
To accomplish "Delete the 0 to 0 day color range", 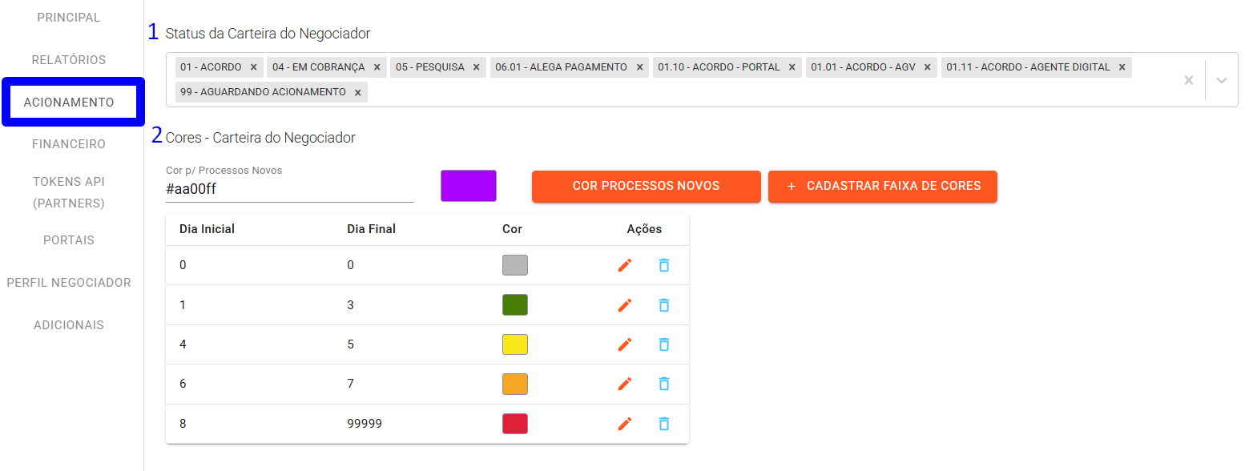I will tap(664, 265).
